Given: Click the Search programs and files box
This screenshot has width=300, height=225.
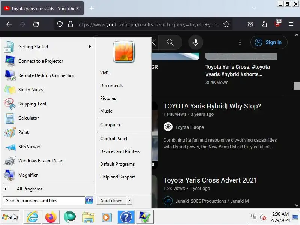Looking at the screenshot, I should click(x=44, y=201).
